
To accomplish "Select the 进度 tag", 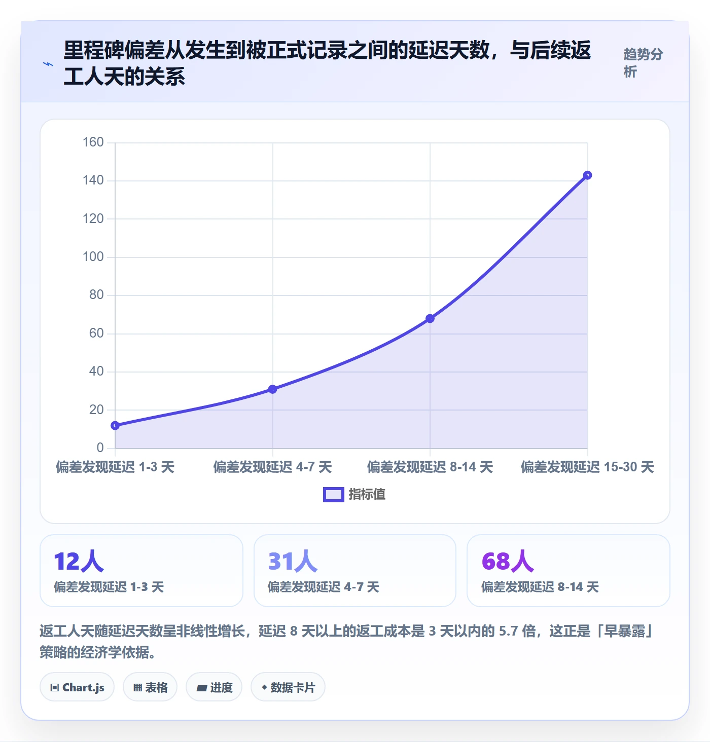I will 214,687.
